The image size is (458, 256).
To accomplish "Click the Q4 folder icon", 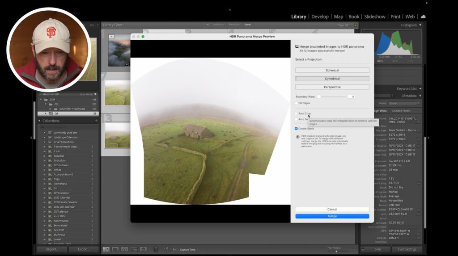I will pyautogui.click(x=51, y=113).
